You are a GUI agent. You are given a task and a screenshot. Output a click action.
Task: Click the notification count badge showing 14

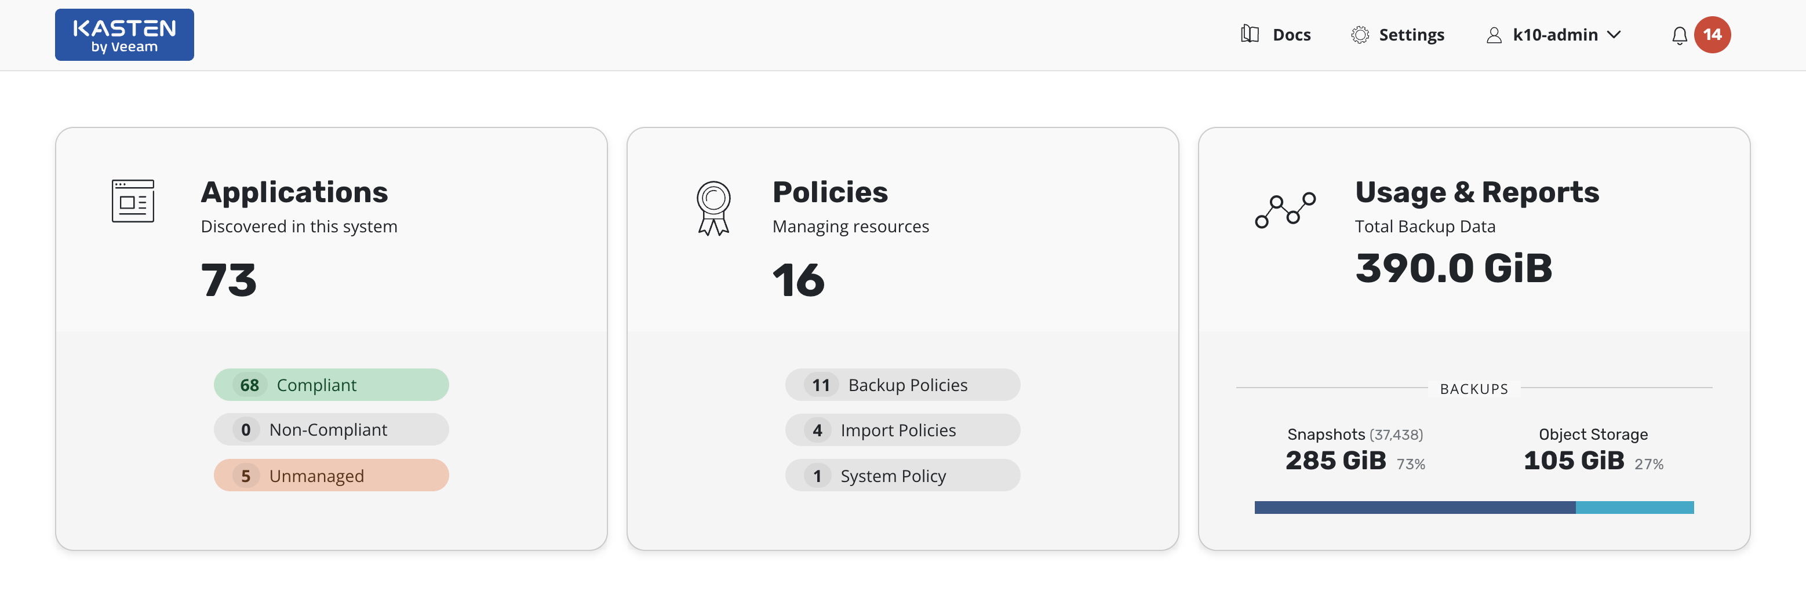tap(1712, 34)
